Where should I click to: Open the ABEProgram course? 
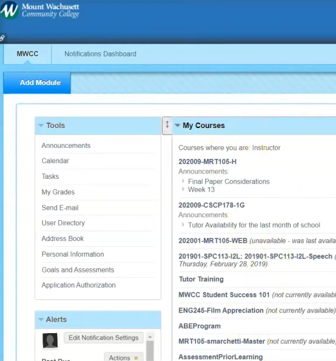[200, 326]
